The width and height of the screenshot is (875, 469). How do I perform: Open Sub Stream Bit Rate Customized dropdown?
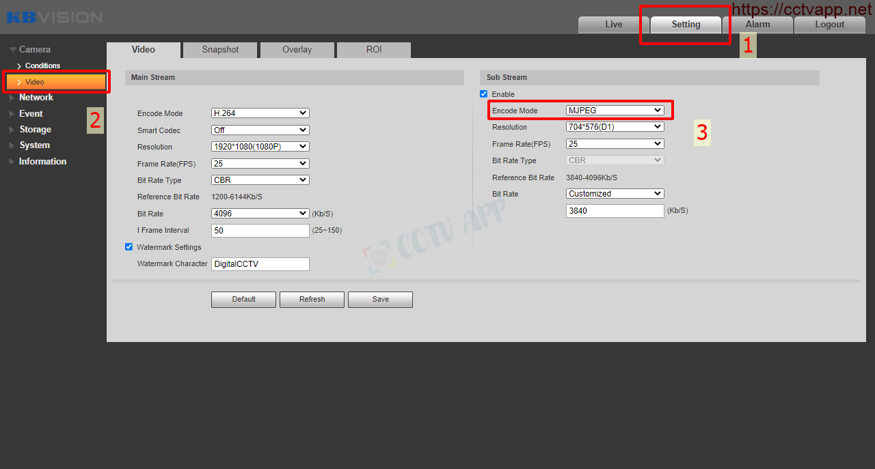tap(615, 194)
